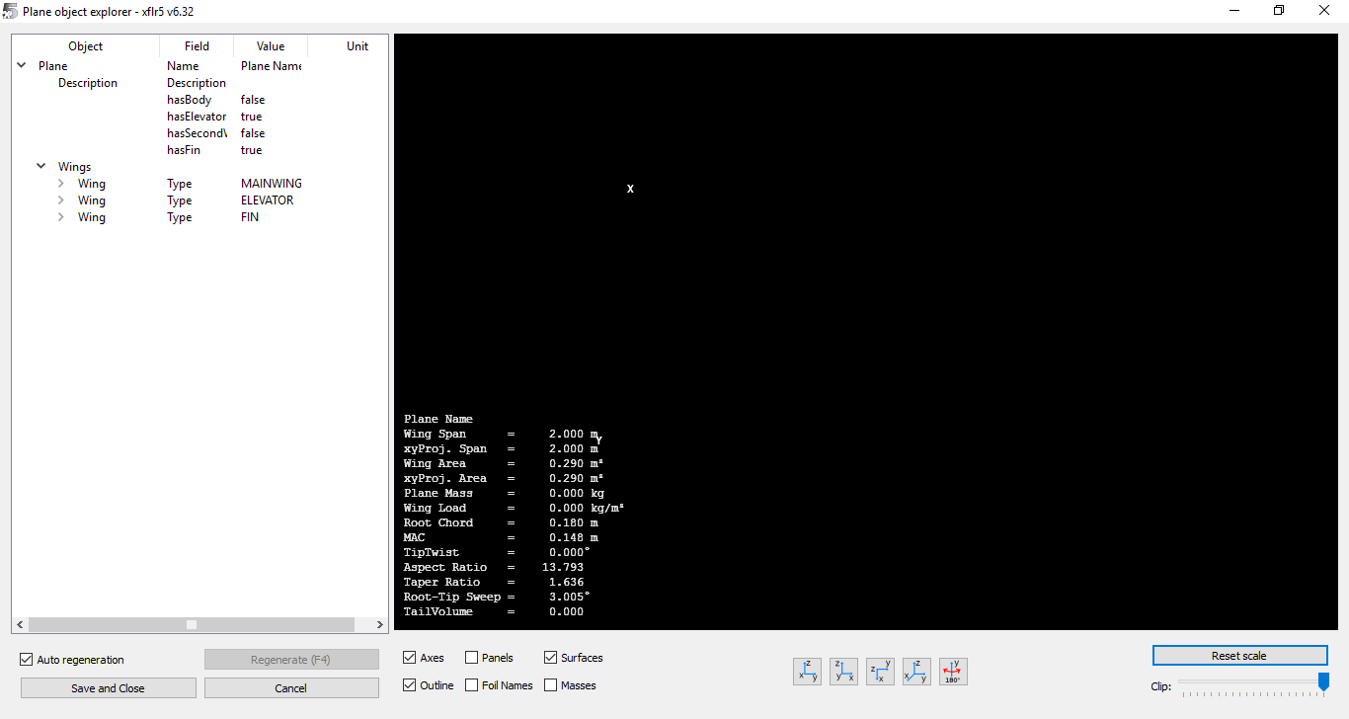Click the hasElevator field cell
Screen dimensions: 1349x719
click(197, 117)
